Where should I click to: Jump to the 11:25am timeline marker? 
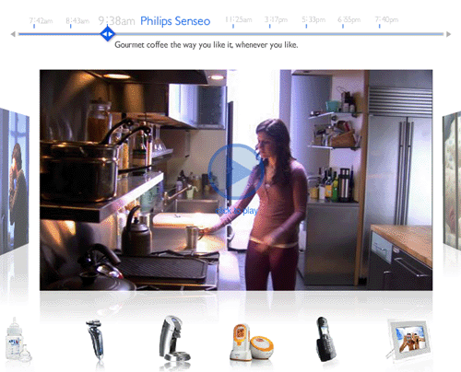239,19
